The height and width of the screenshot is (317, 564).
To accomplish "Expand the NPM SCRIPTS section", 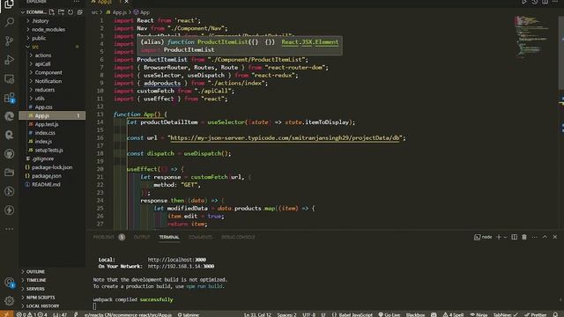I will 41,298.
